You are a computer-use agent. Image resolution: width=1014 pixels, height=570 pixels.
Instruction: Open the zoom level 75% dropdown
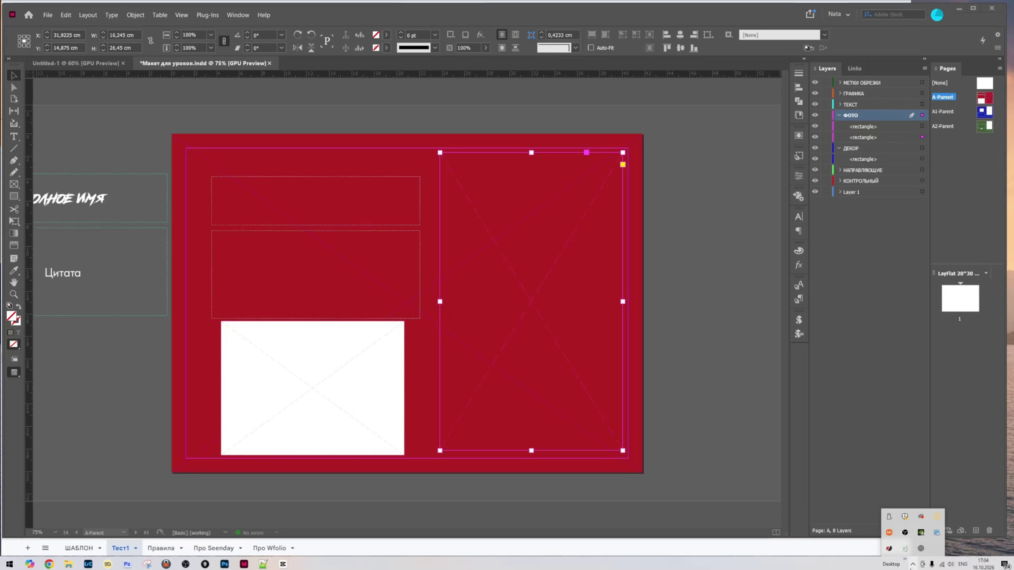tap(55, 532)
